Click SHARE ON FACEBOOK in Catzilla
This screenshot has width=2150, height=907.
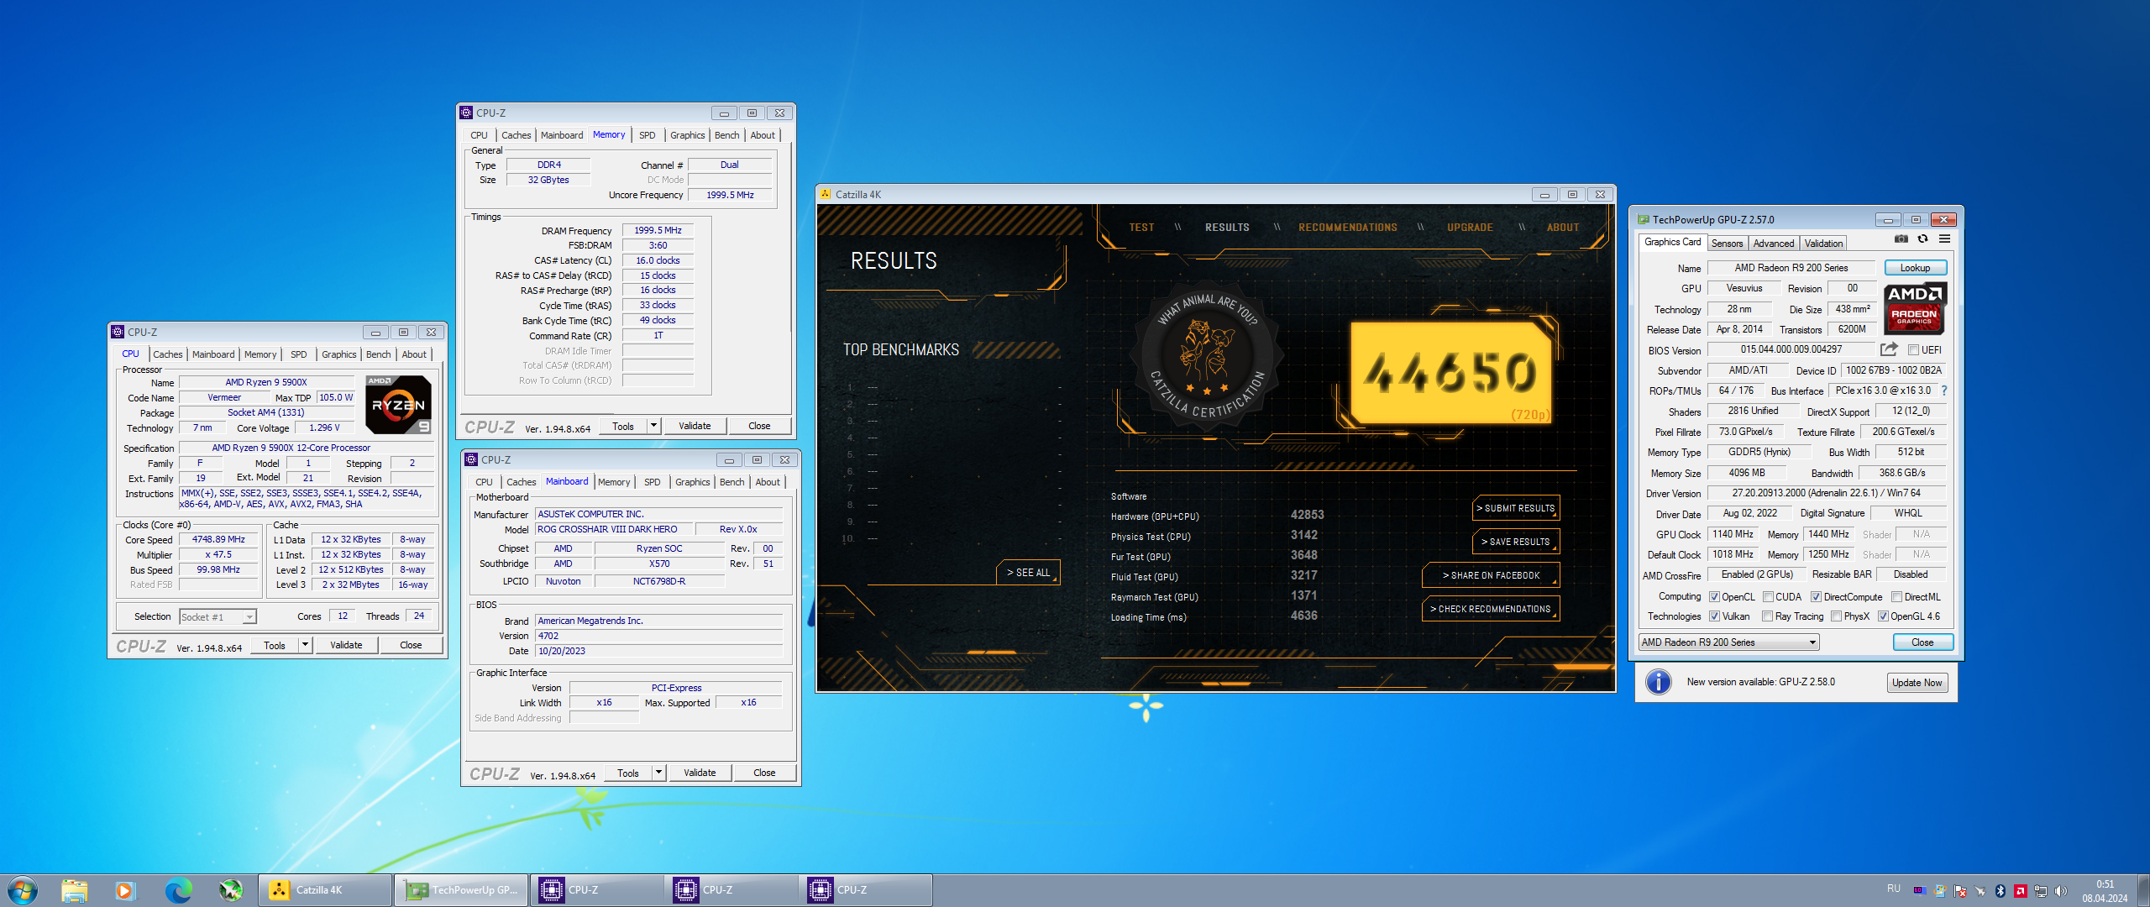[1491, 575]
